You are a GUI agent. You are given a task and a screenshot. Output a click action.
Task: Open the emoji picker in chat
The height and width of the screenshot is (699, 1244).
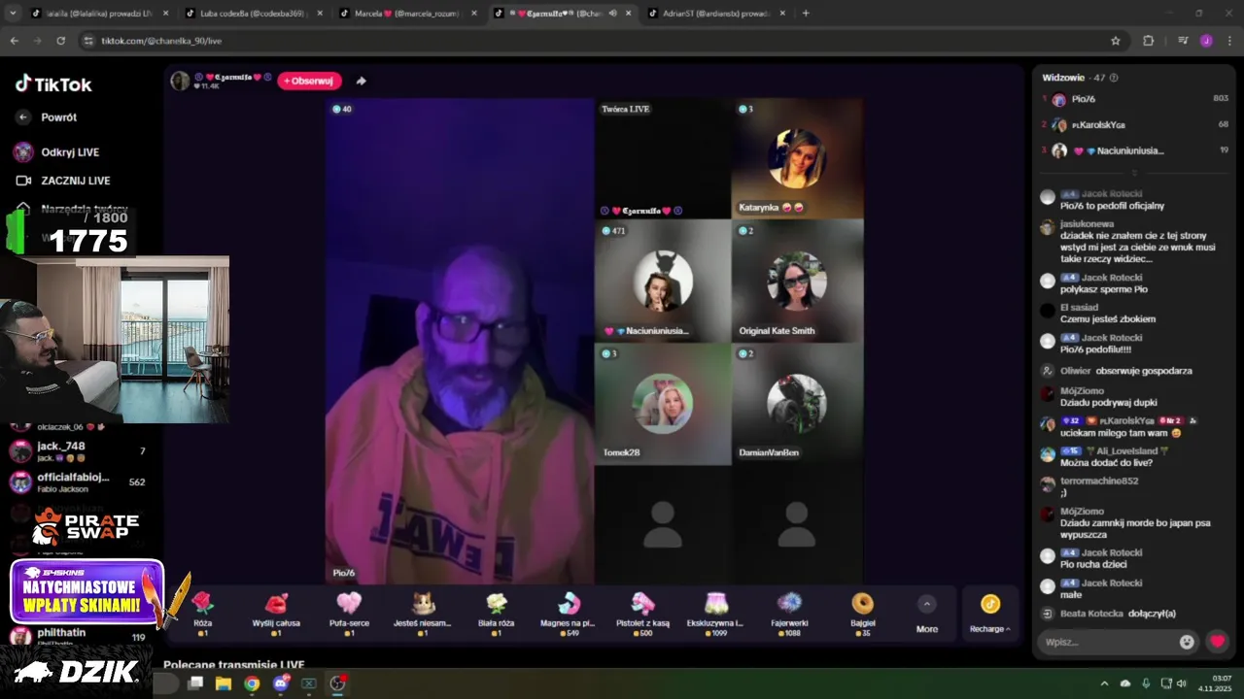[x=1187, y=642]
